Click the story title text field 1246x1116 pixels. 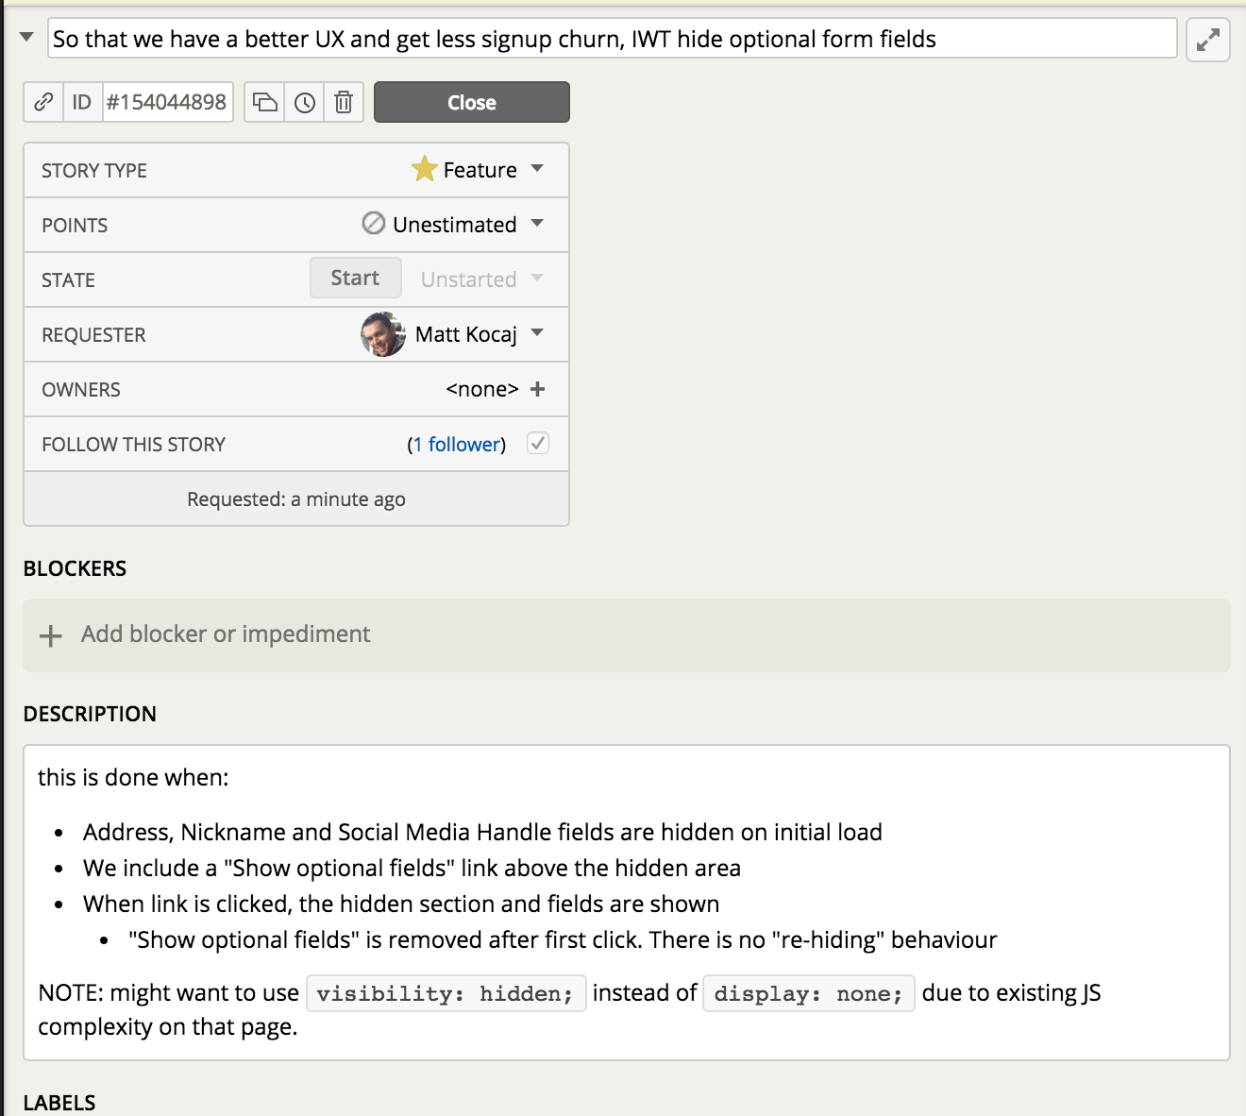tap(612, 39)
